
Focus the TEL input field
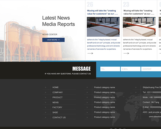110,69
